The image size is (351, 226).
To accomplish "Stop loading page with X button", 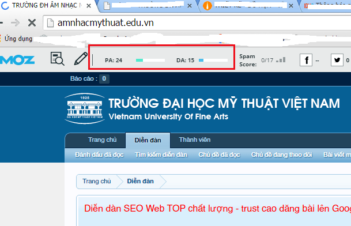I will [32, 22].
